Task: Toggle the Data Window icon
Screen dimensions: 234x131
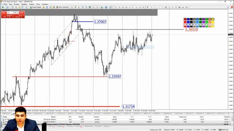Action: tap(16, 7)
